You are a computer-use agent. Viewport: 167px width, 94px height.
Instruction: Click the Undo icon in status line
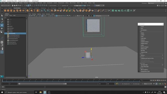[x=19, y=5]
